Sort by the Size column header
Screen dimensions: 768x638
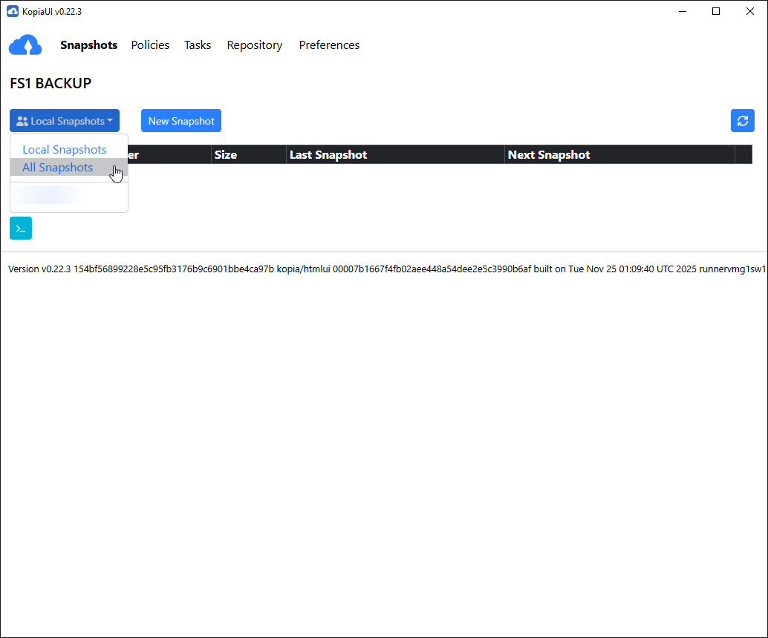(x=226, y=154)
